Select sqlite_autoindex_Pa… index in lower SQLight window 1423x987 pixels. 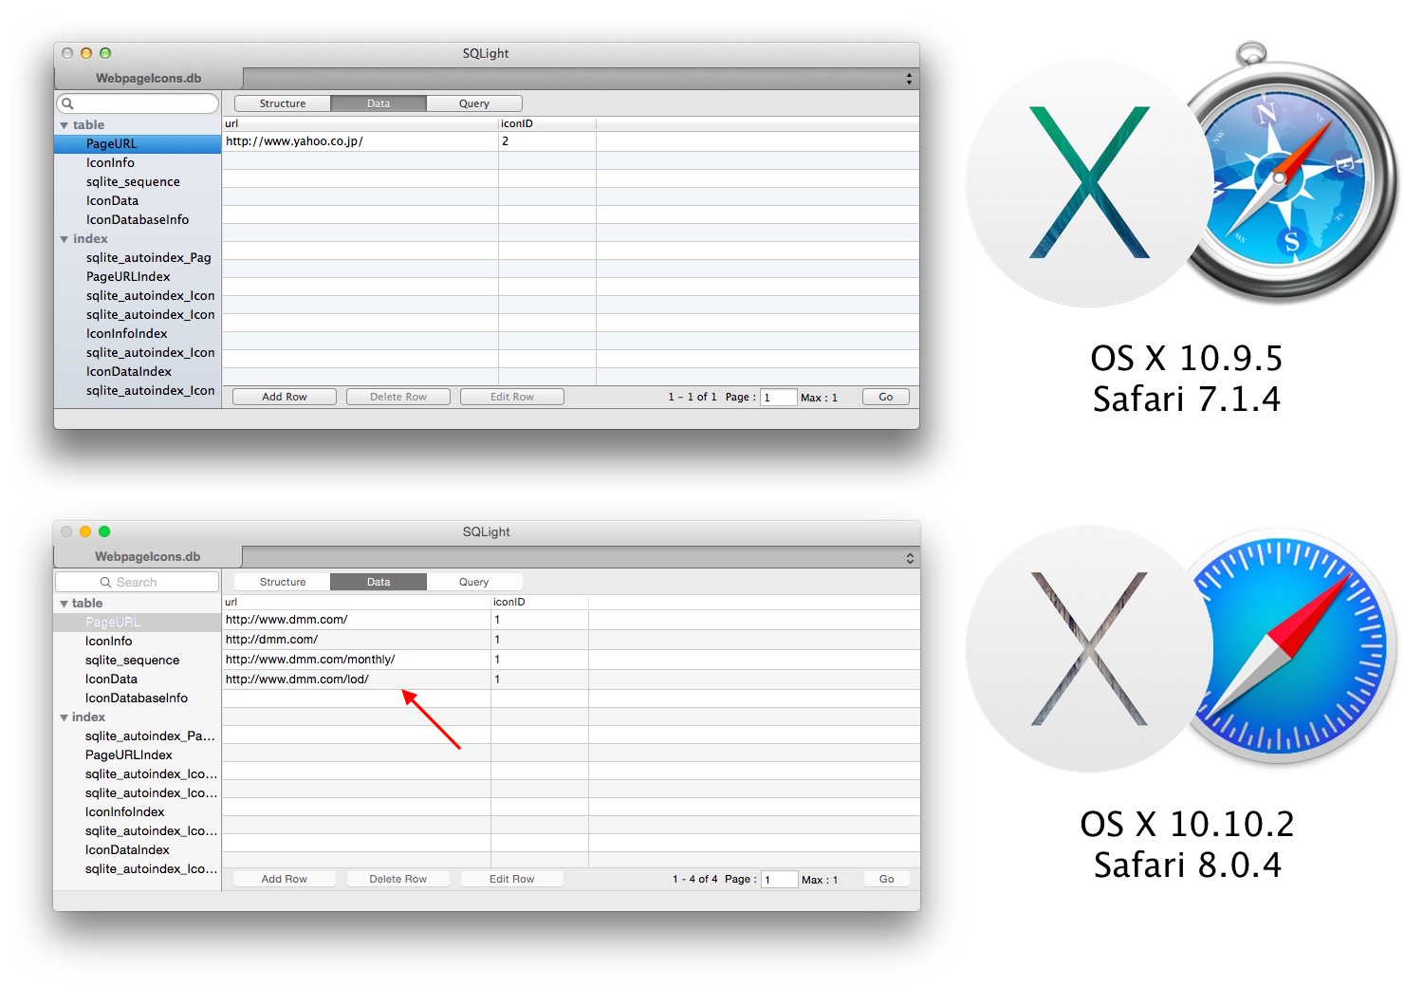138,736
